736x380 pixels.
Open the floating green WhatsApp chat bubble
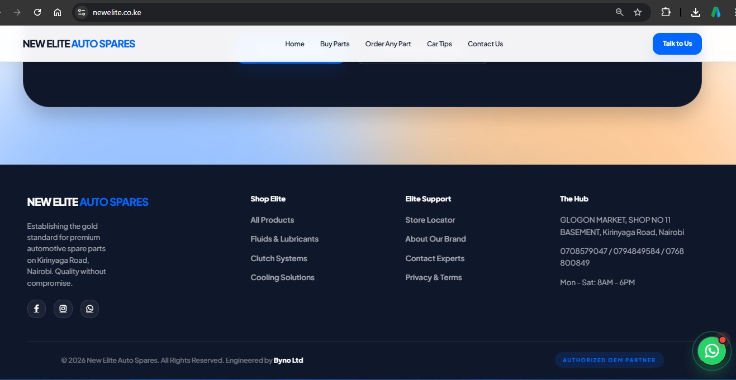(711, 351)
